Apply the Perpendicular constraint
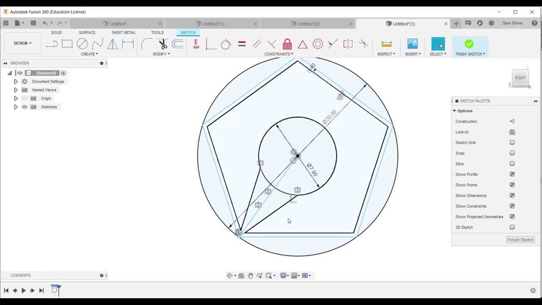The height and width of the screenshot is (305, 542). click(x=272, y=44)
